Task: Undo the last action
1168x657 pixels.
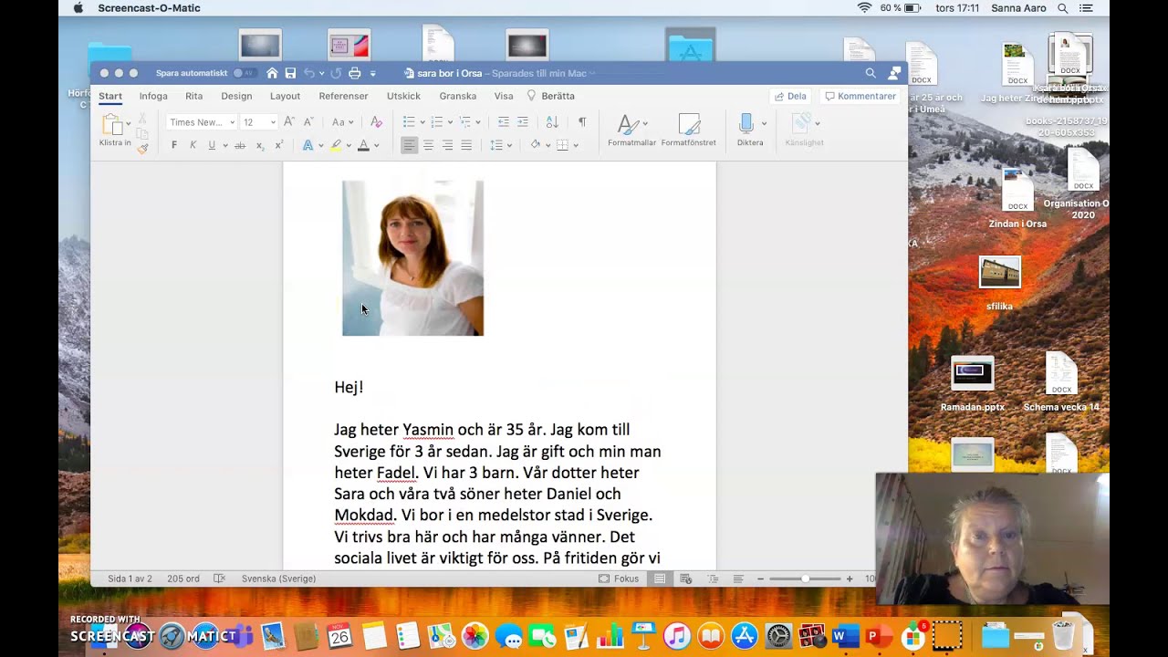Action: coord(309,73)
